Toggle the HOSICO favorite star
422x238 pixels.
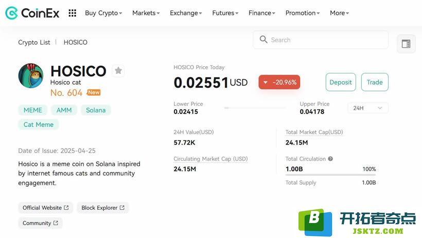(118, 71)
